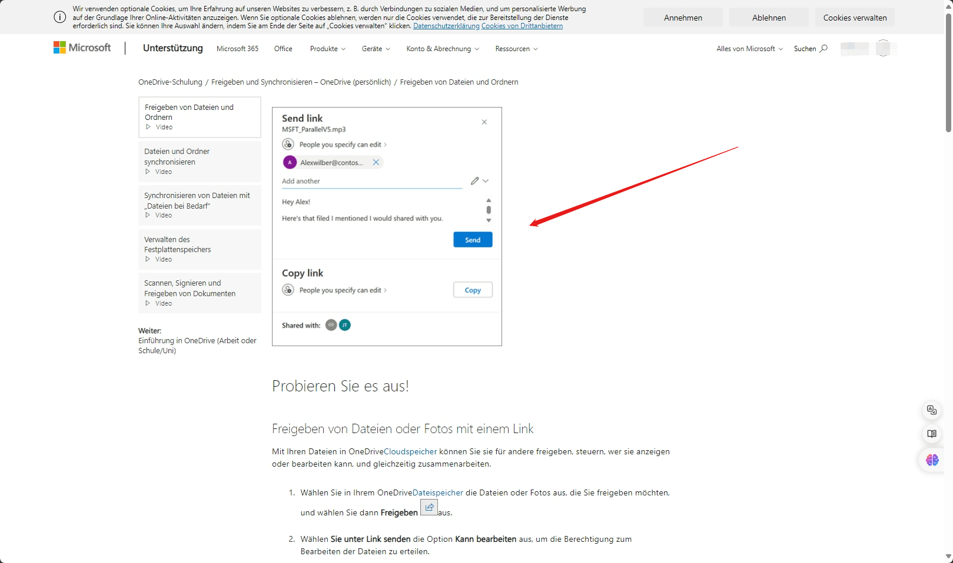This screenshot has height=563, width=953.
Task: Click OneDrive-Schulung breadcrumb
Action: [x=170, y=82]
